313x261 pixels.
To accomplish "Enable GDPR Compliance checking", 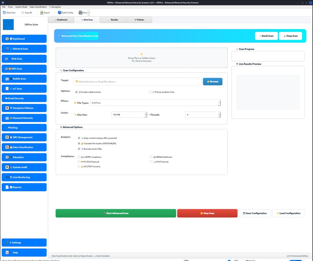I will (79, 157).
